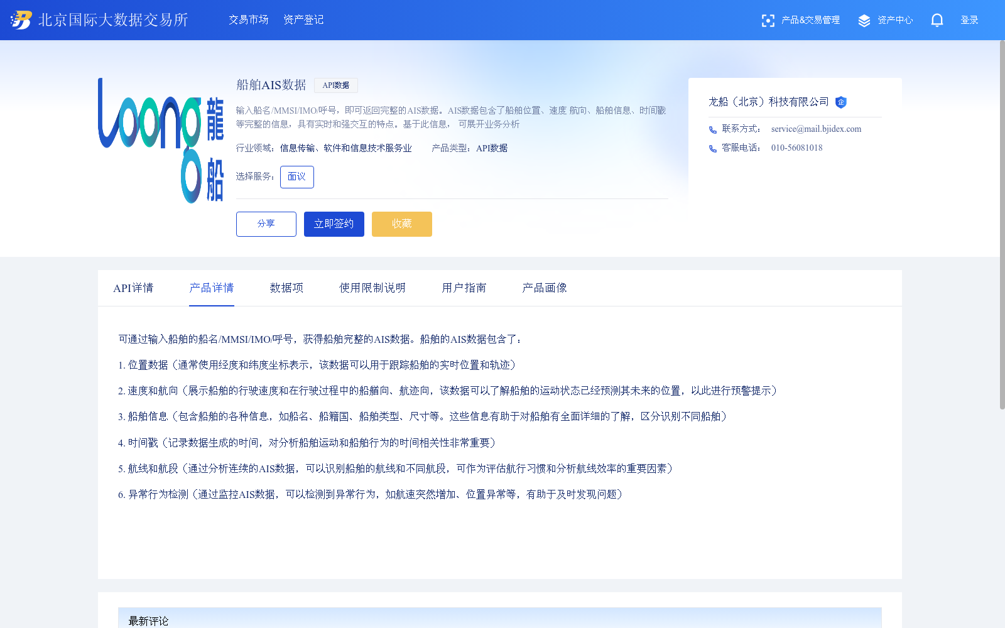Image resolution: width=1005 pixels, height=628 pixels.
Task: Switch to the 产品画像 tab
Action: pos(545,288)
